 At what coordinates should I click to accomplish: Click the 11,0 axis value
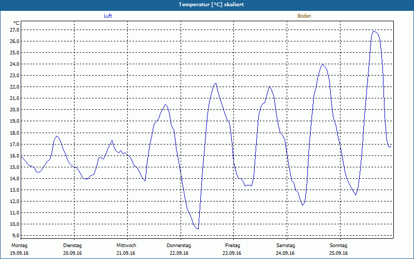(14, 213)
